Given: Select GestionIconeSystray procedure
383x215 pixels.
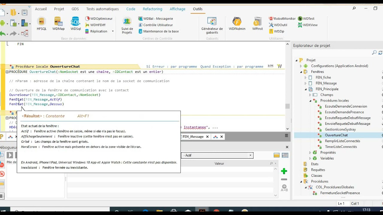Looking at the screenshot, I should (x=340, y=130).
